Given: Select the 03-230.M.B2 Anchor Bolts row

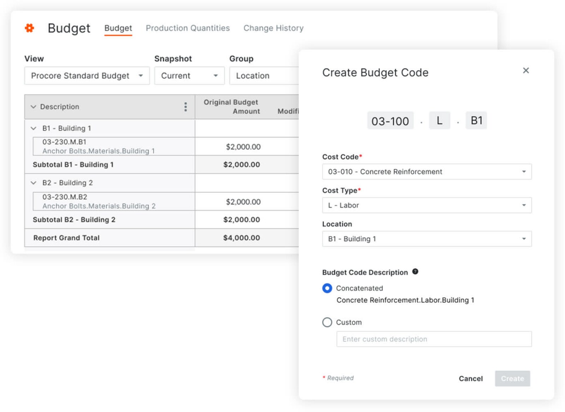Looking at the screenshot, I should coord(114,201).
